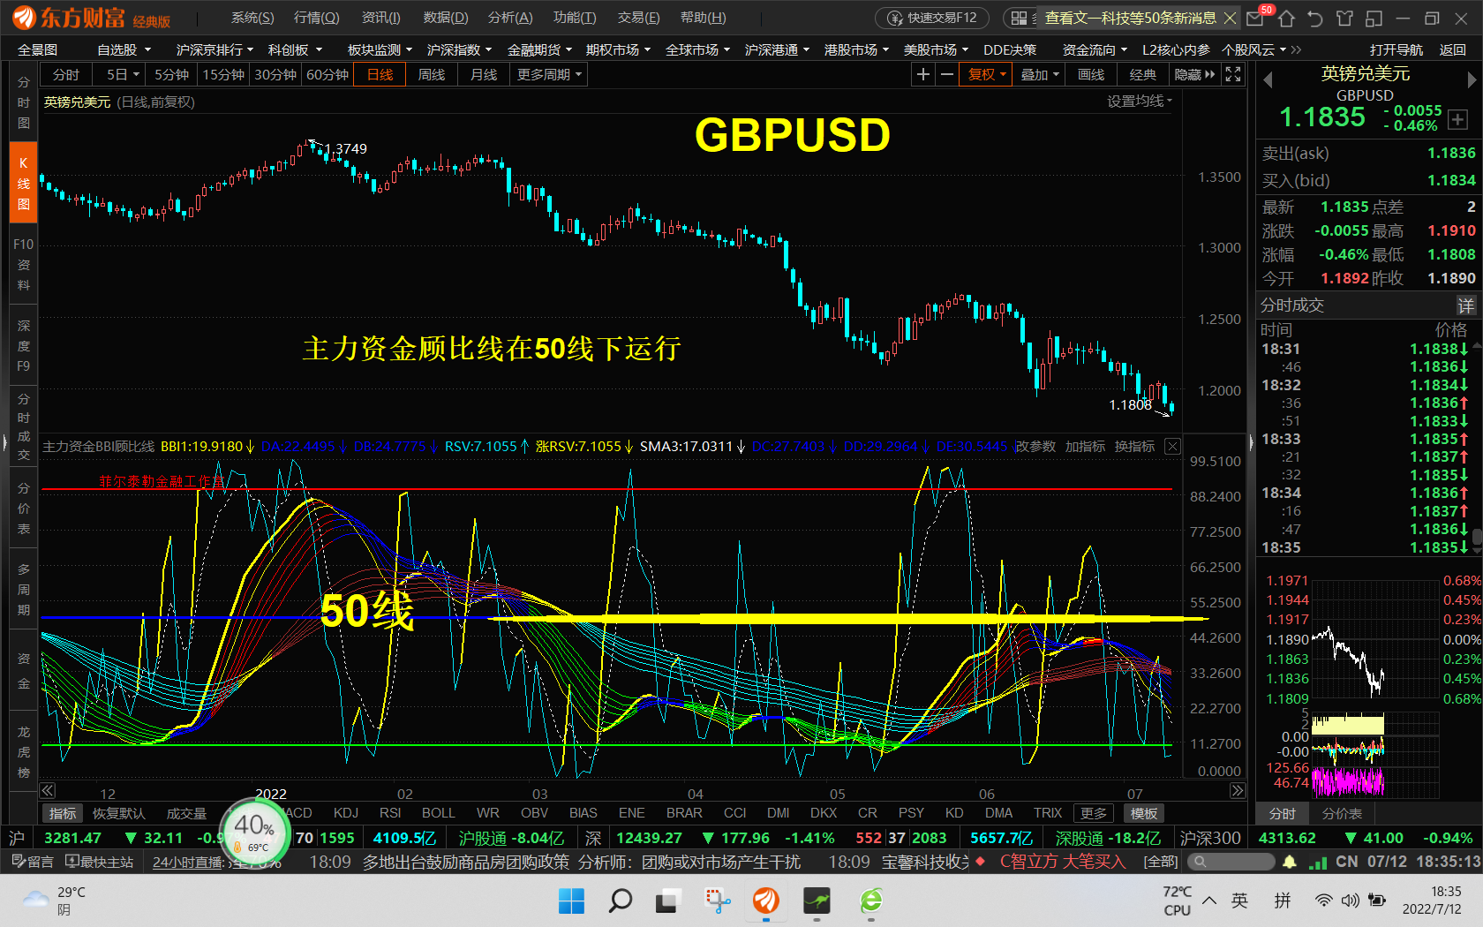Toggle 经典 classic chart style
The image size is (1483, 927).
pyautogui.click(x=1142, y=74)
